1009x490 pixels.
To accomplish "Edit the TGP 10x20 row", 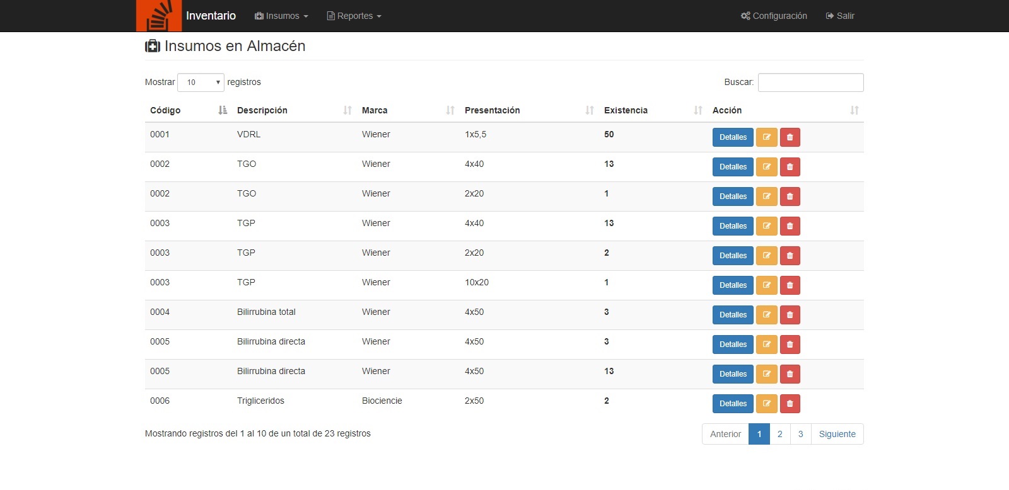I will pyautogui.click(x=767, y=285).
